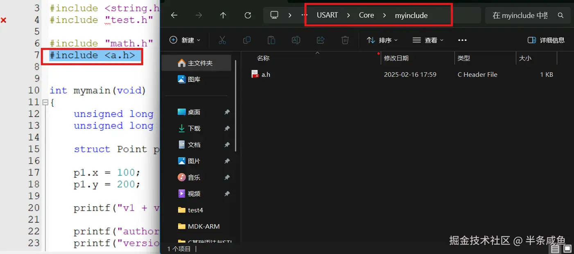574x254 pixels.
Task: Toggle the 详细信息 details pane
Action: (546, 40)
